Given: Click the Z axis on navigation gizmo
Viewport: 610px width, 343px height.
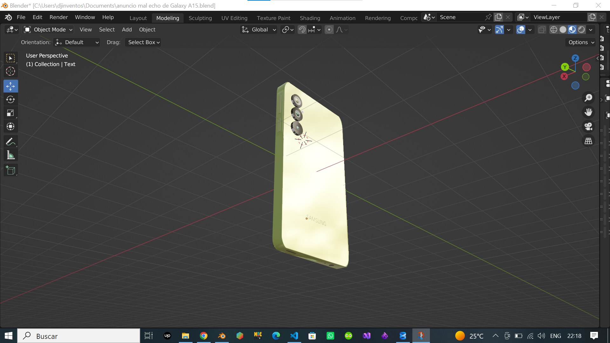Looking at the screenshot, I should (575, 58).
